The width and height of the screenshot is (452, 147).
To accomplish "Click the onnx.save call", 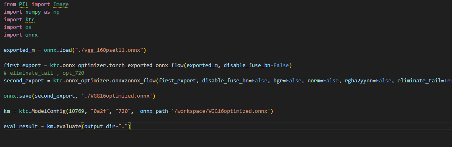I will [x=18, y=96].
